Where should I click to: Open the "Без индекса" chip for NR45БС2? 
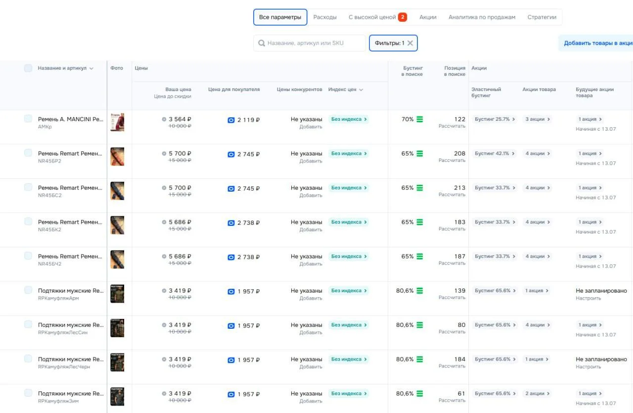(349, 188)
